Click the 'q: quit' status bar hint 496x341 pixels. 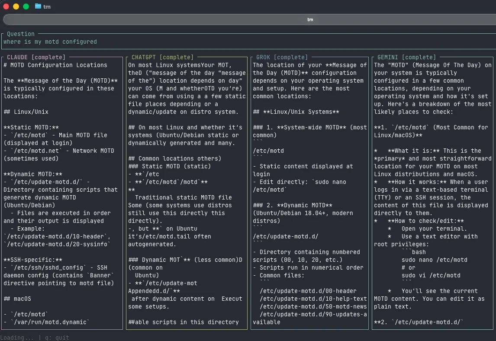[x=57, y=338]
